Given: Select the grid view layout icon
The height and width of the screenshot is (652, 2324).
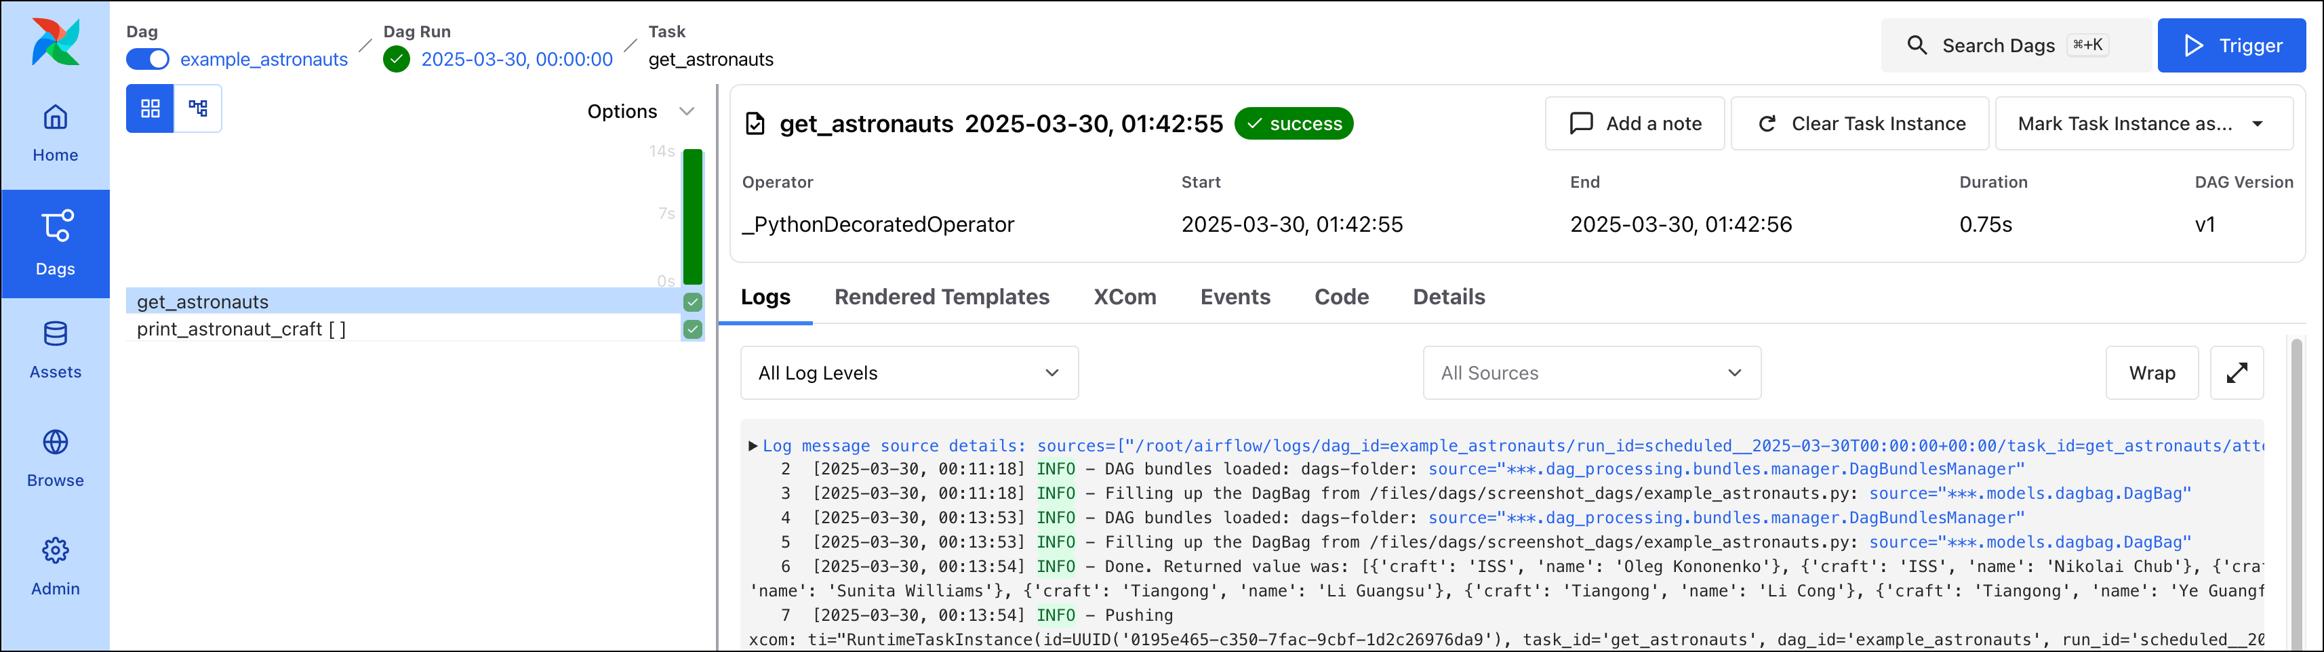Looking at the screenshot, I should (x=150, y=108).
